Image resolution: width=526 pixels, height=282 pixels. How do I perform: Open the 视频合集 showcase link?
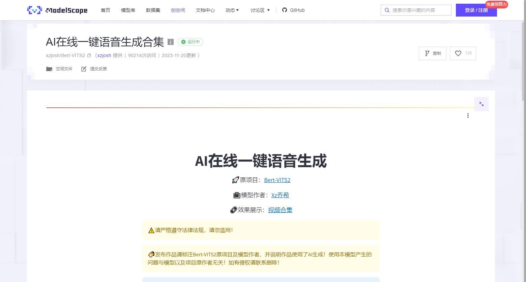click(x=280, y=210)
